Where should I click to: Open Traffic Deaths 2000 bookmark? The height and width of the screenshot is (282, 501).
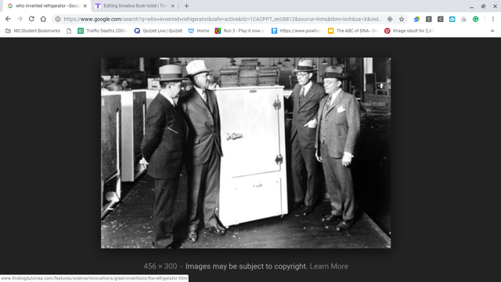point(103,31)
